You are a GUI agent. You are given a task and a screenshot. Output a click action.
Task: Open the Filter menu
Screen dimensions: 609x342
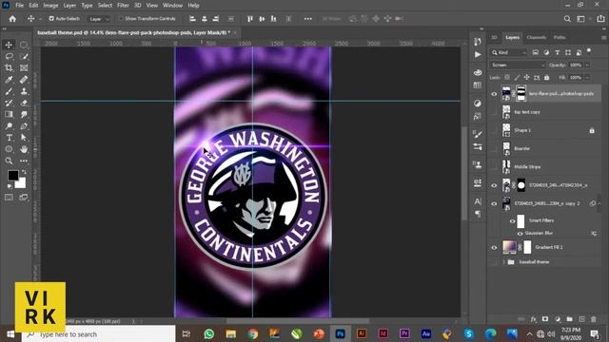click(x=123, y=6)
